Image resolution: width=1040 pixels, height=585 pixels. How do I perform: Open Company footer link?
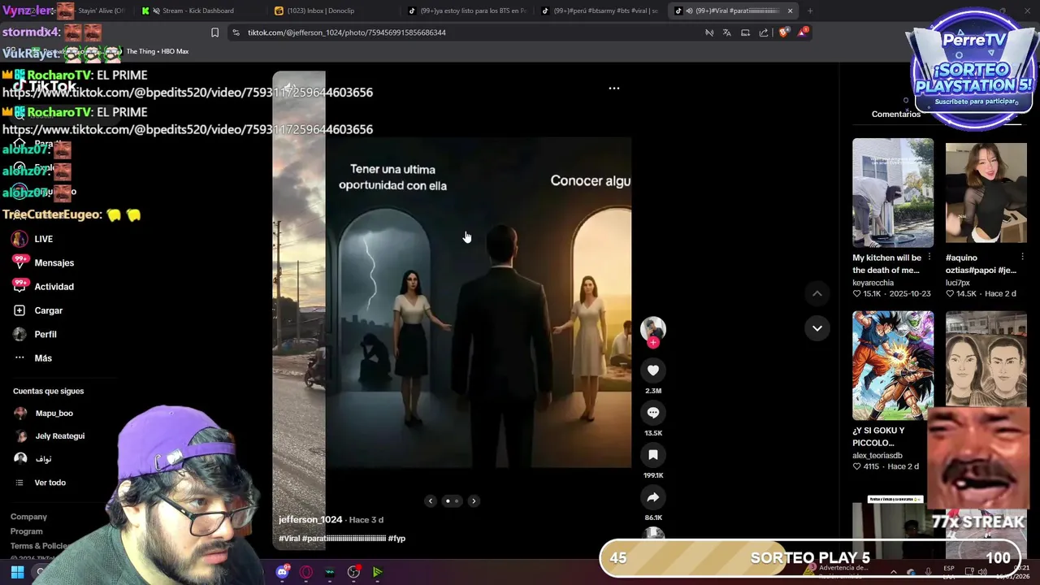(28, 517)
